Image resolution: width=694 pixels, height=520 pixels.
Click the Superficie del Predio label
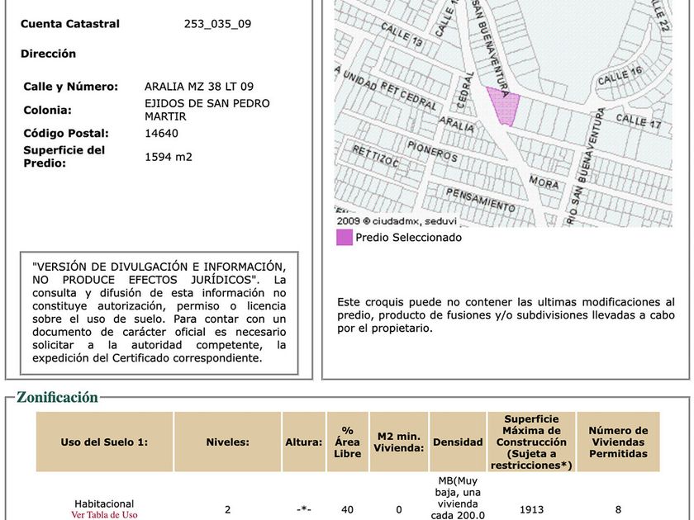64,157
